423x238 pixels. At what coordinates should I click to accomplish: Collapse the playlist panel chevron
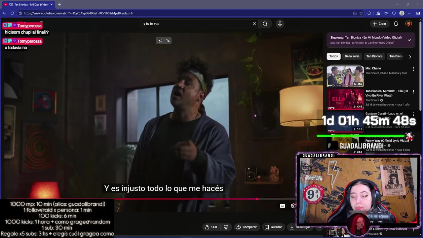[409, 40]
